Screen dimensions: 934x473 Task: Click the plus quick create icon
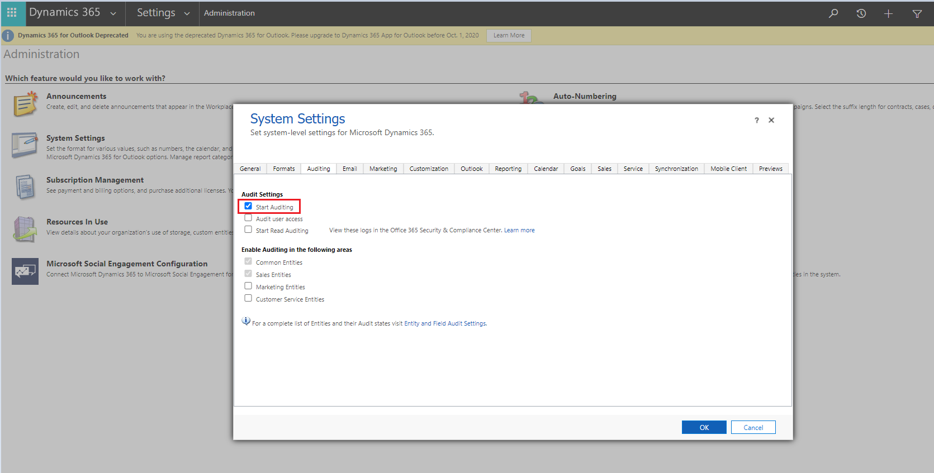point(888,13)
